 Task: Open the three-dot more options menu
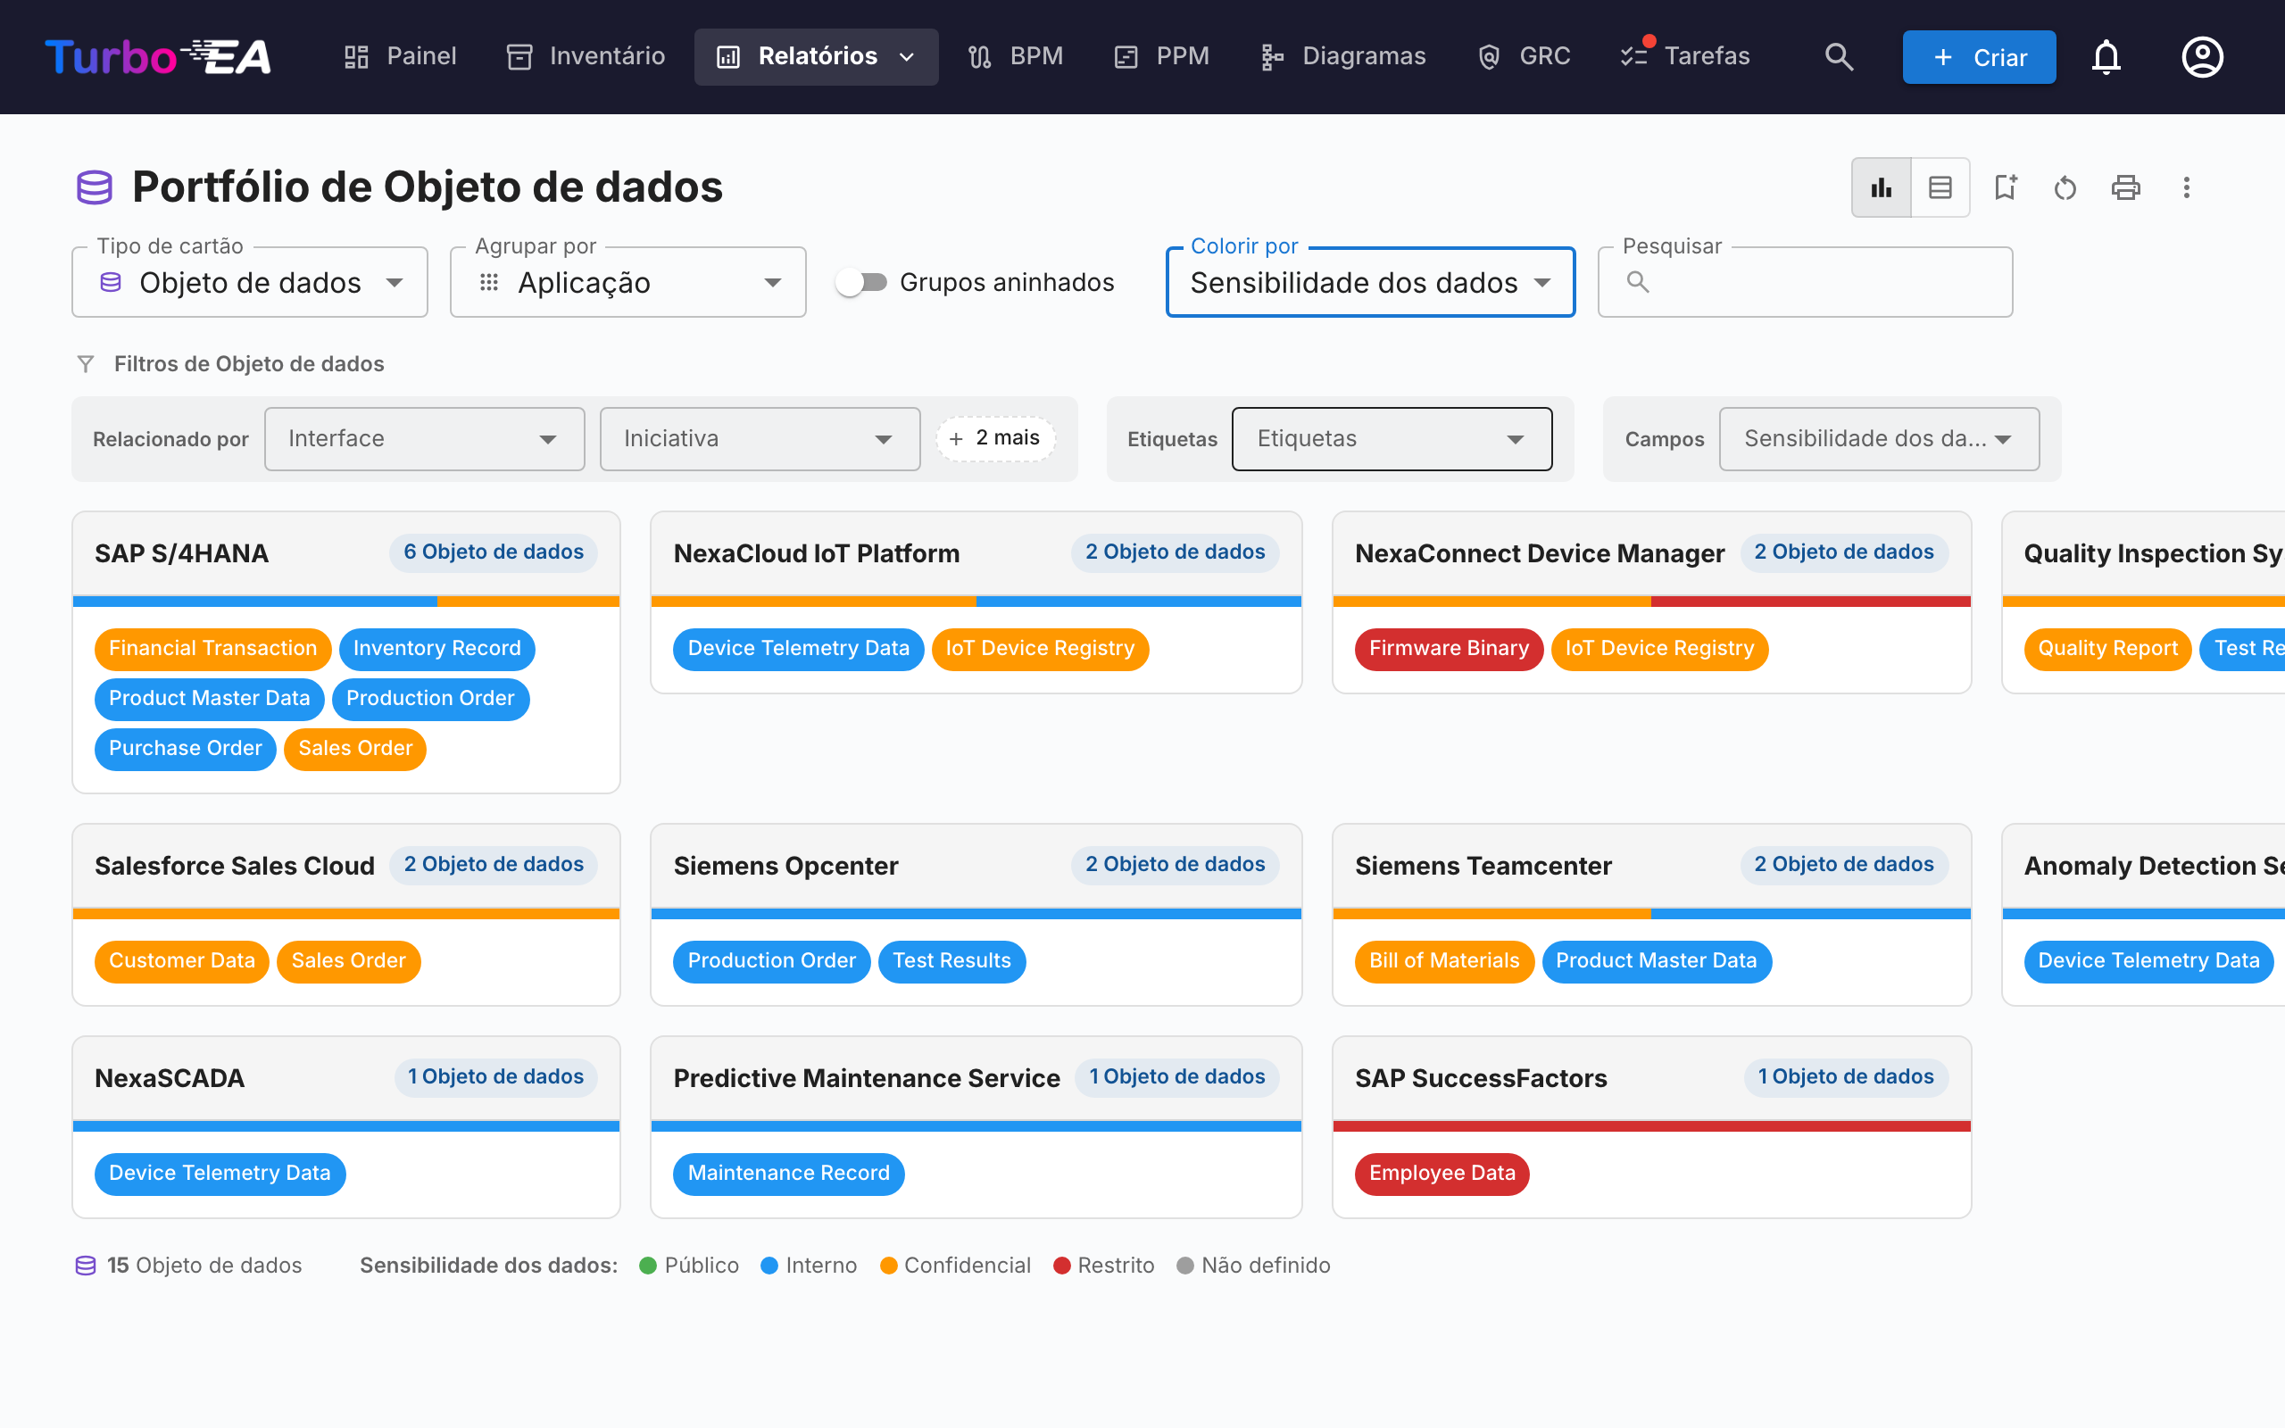tap(2186, 187)
